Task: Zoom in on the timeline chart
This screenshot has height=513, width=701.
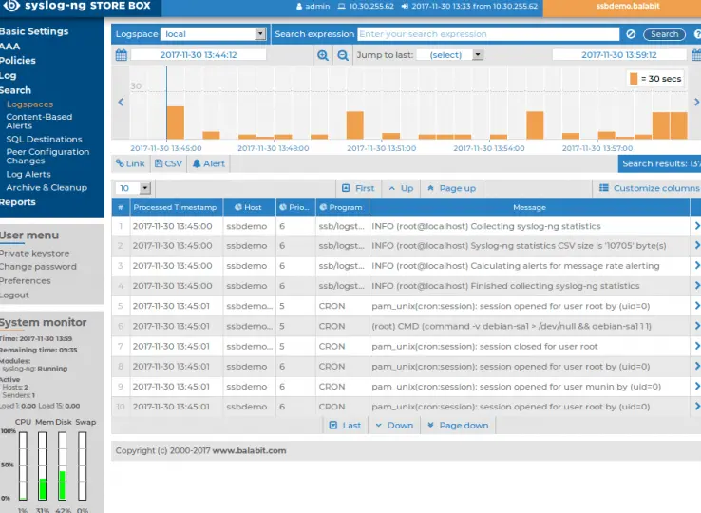Action: coord(322,55)
